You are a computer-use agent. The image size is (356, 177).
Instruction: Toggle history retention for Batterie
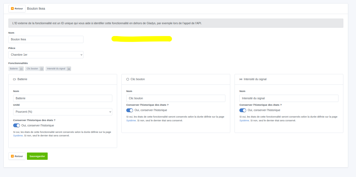click(x=17, y=125)
